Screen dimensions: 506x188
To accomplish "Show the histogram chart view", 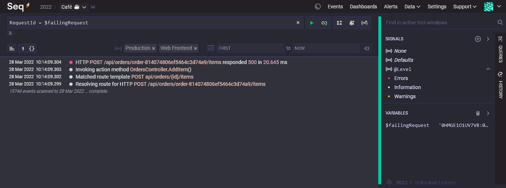I will [12, 48].
